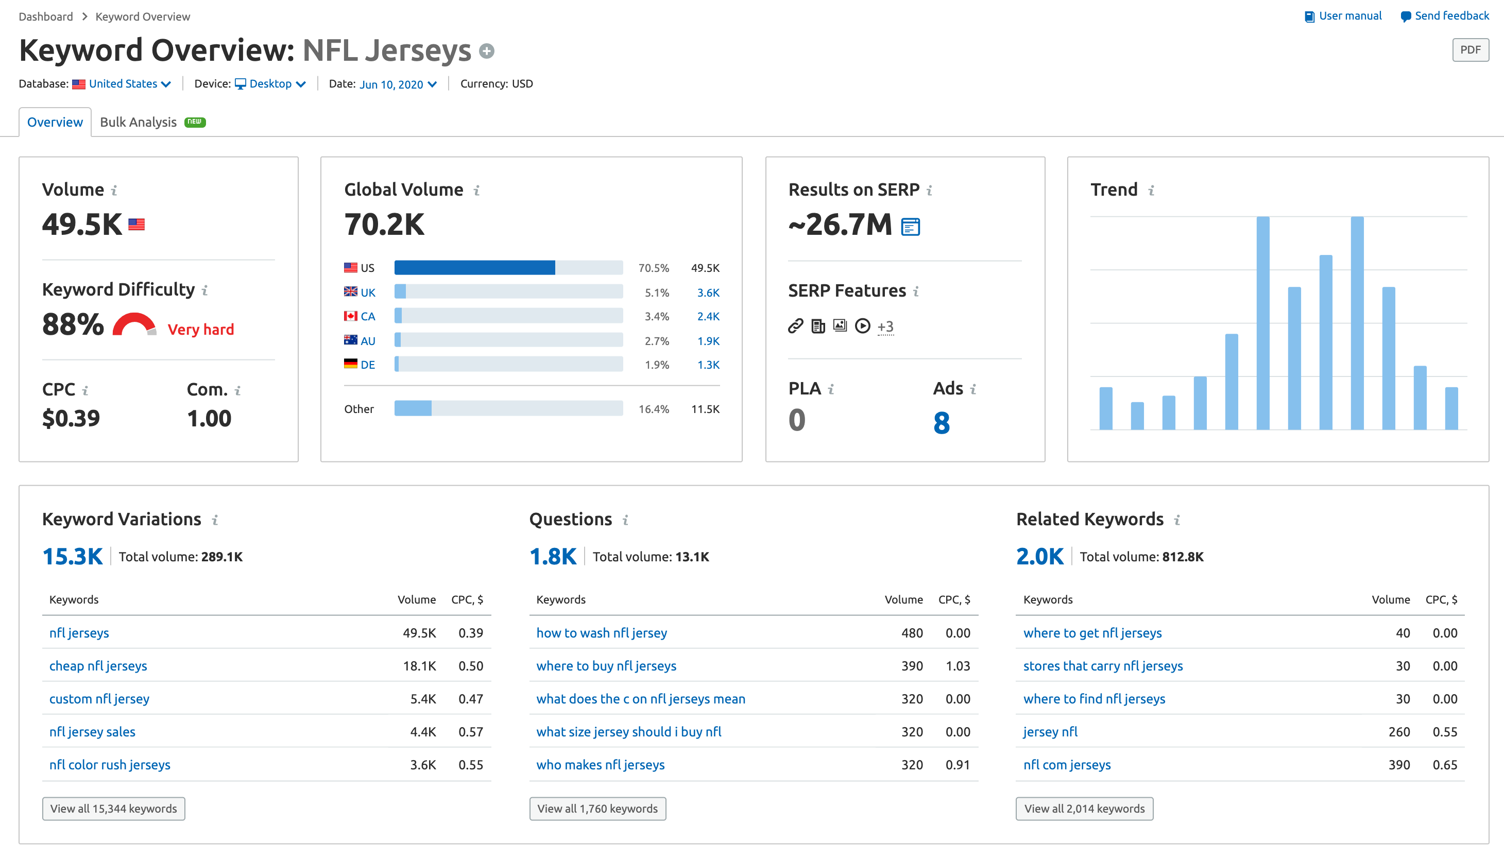Viewport: 1504px width, 860px height.
Task: Switch to the Bulk Analysis tab
Action: pyautogui.click(x=139, y=122)
